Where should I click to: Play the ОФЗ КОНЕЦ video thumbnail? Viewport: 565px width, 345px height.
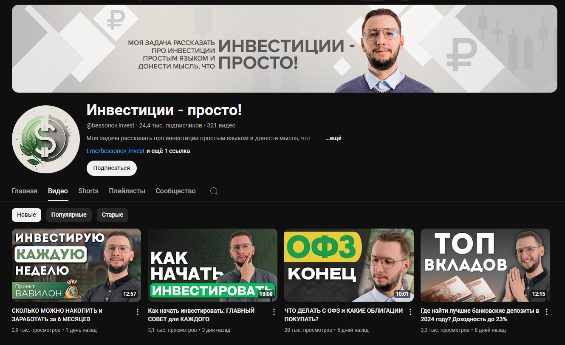(x=349, y=265)
